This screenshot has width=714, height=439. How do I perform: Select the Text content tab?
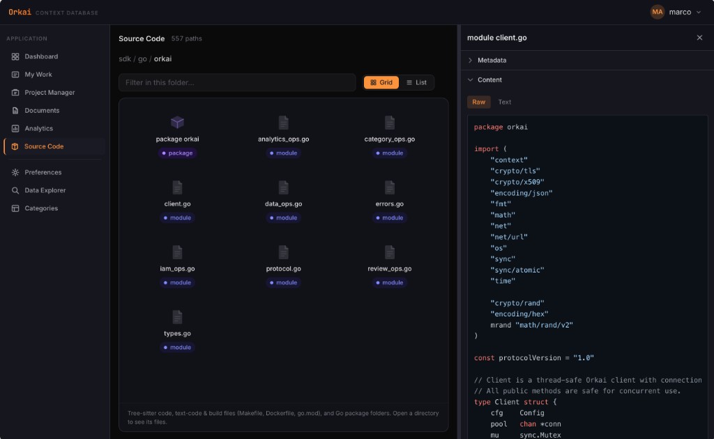point(505,102)
